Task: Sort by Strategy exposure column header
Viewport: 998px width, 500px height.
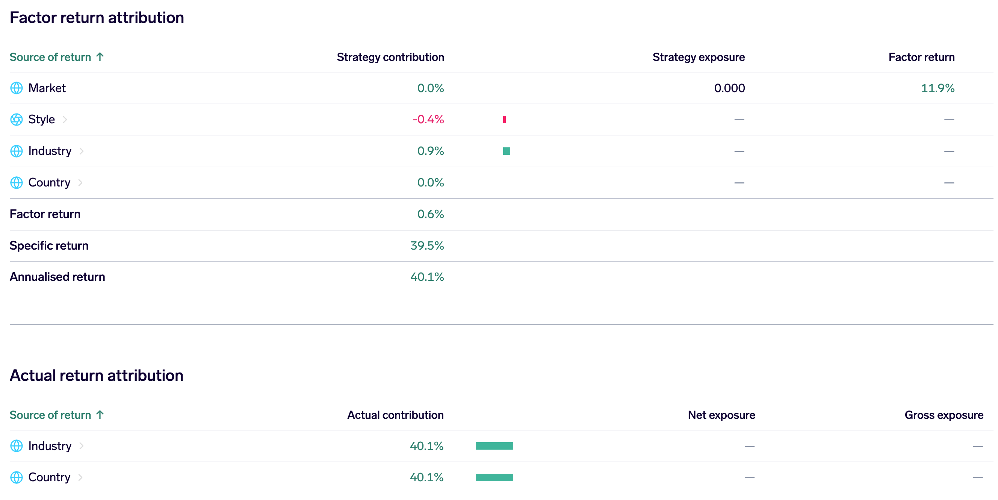Action: pos(698,57)
